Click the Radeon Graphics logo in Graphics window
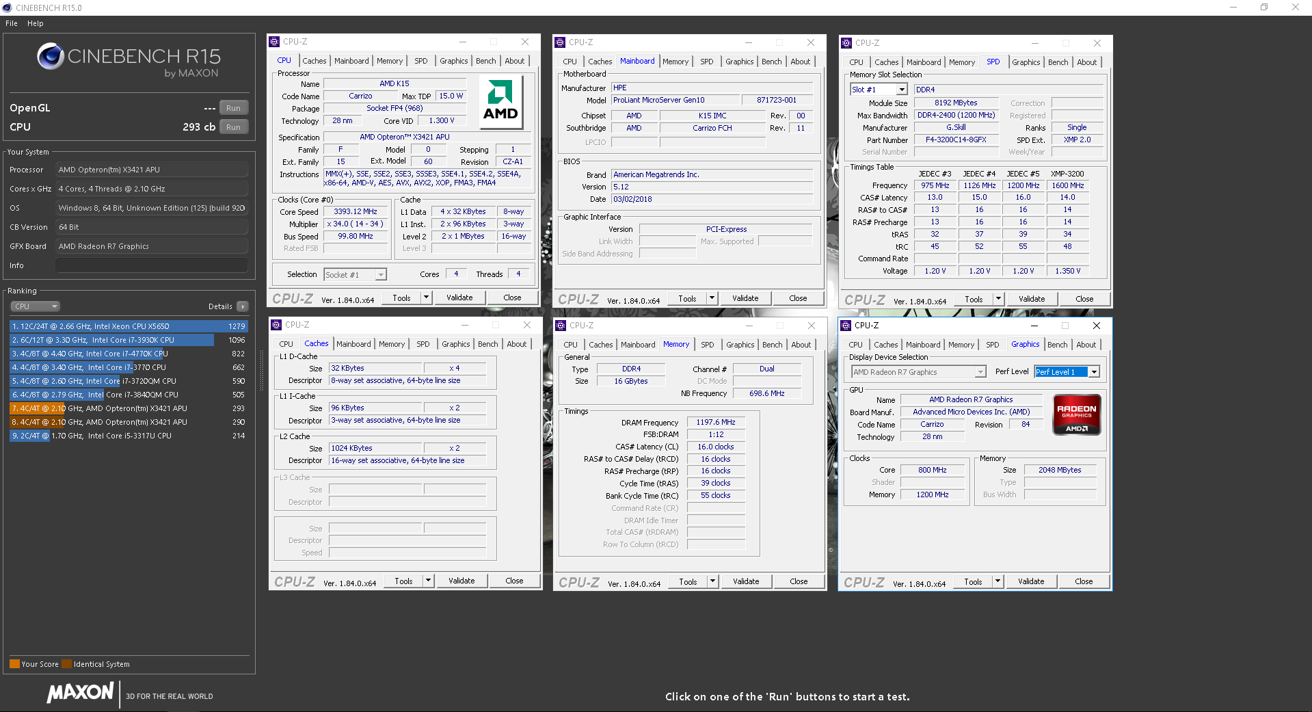The height and width of the screenshot is (712, 1312). pos(1077,414)
